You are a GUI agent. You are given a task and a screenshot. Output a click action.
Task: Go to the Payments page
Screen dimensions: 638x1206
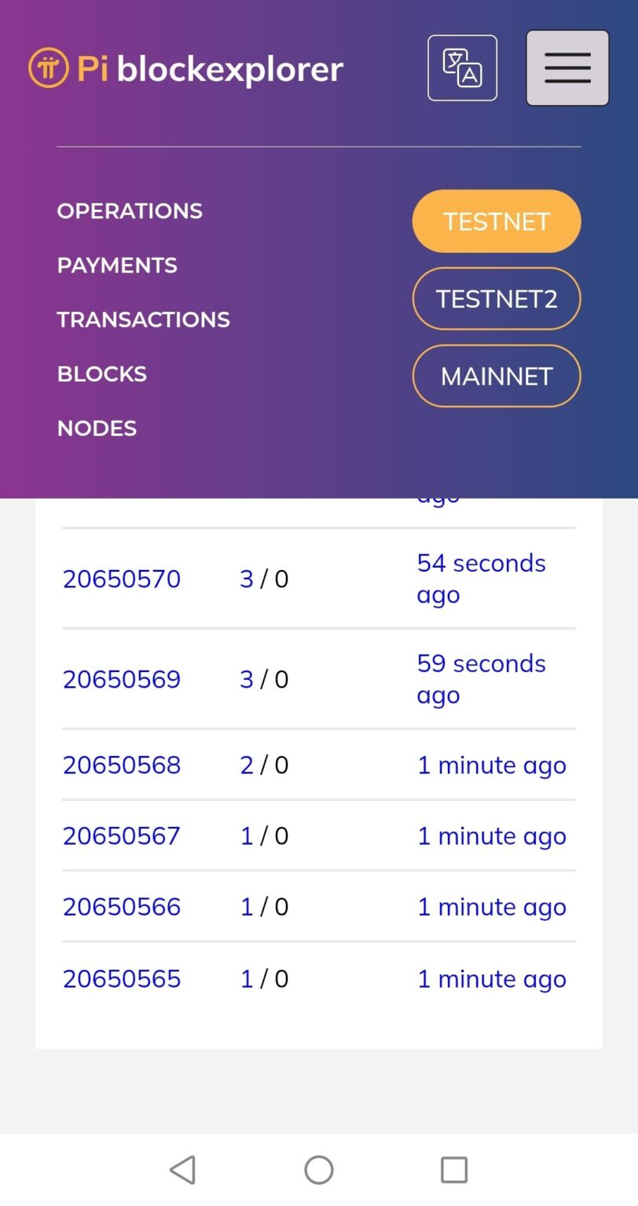(x=117, y=265)
